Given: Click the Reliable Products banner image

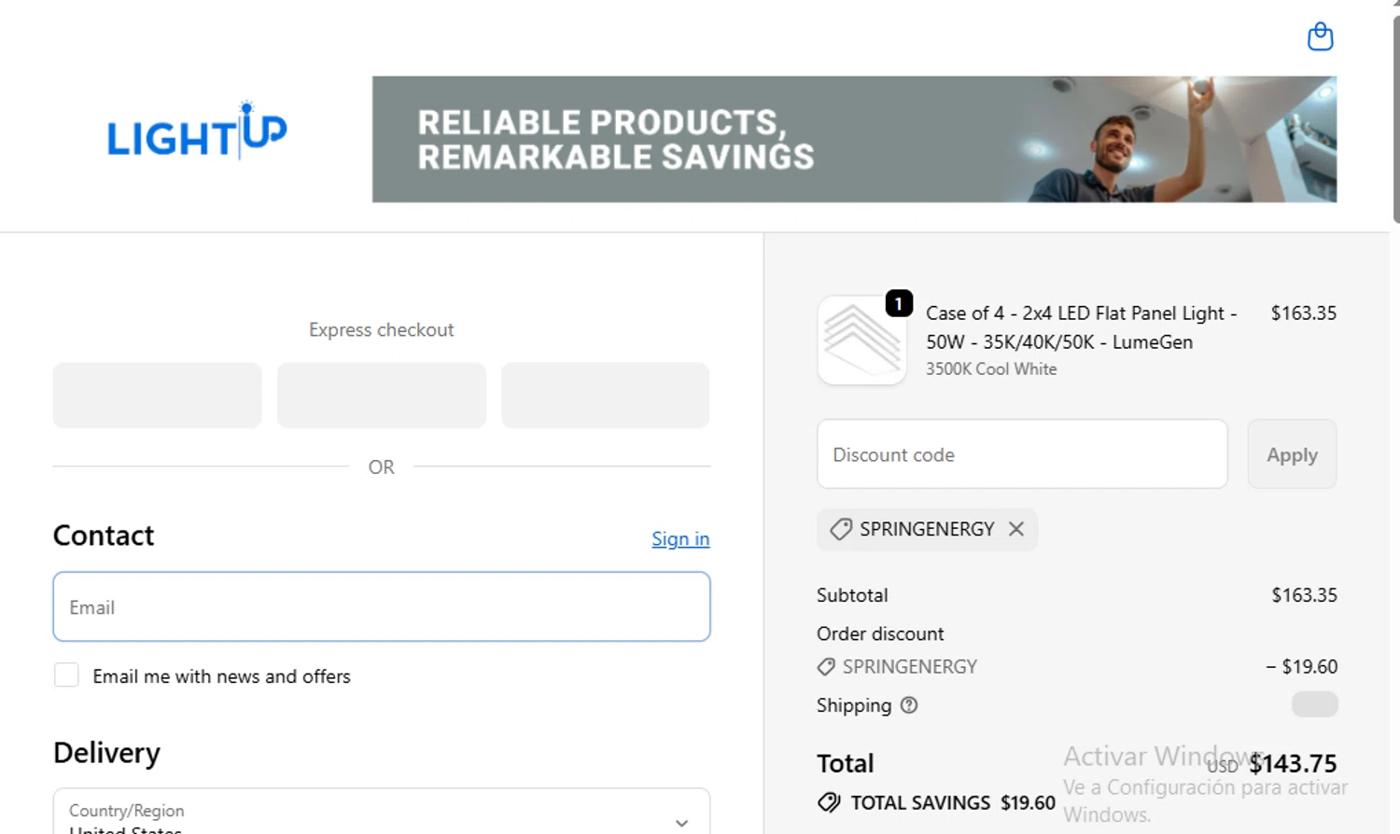Looking at the screenshot, I should [x=854, y=139].
